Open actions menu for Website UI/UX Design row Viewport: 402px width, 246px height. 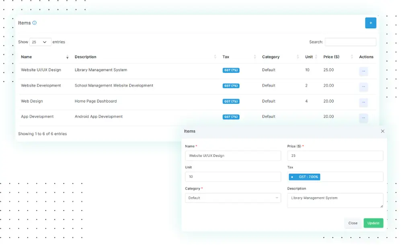click(x=363, y=71)
